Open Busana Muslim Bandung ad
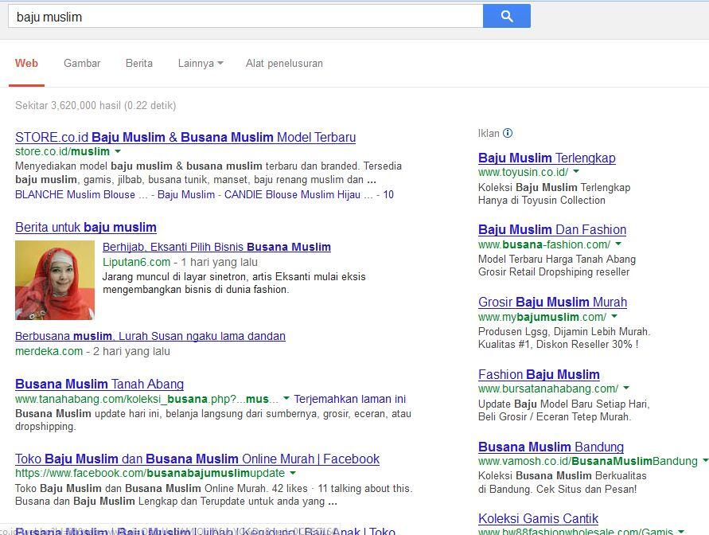The image size is (709, 535). 551,447
